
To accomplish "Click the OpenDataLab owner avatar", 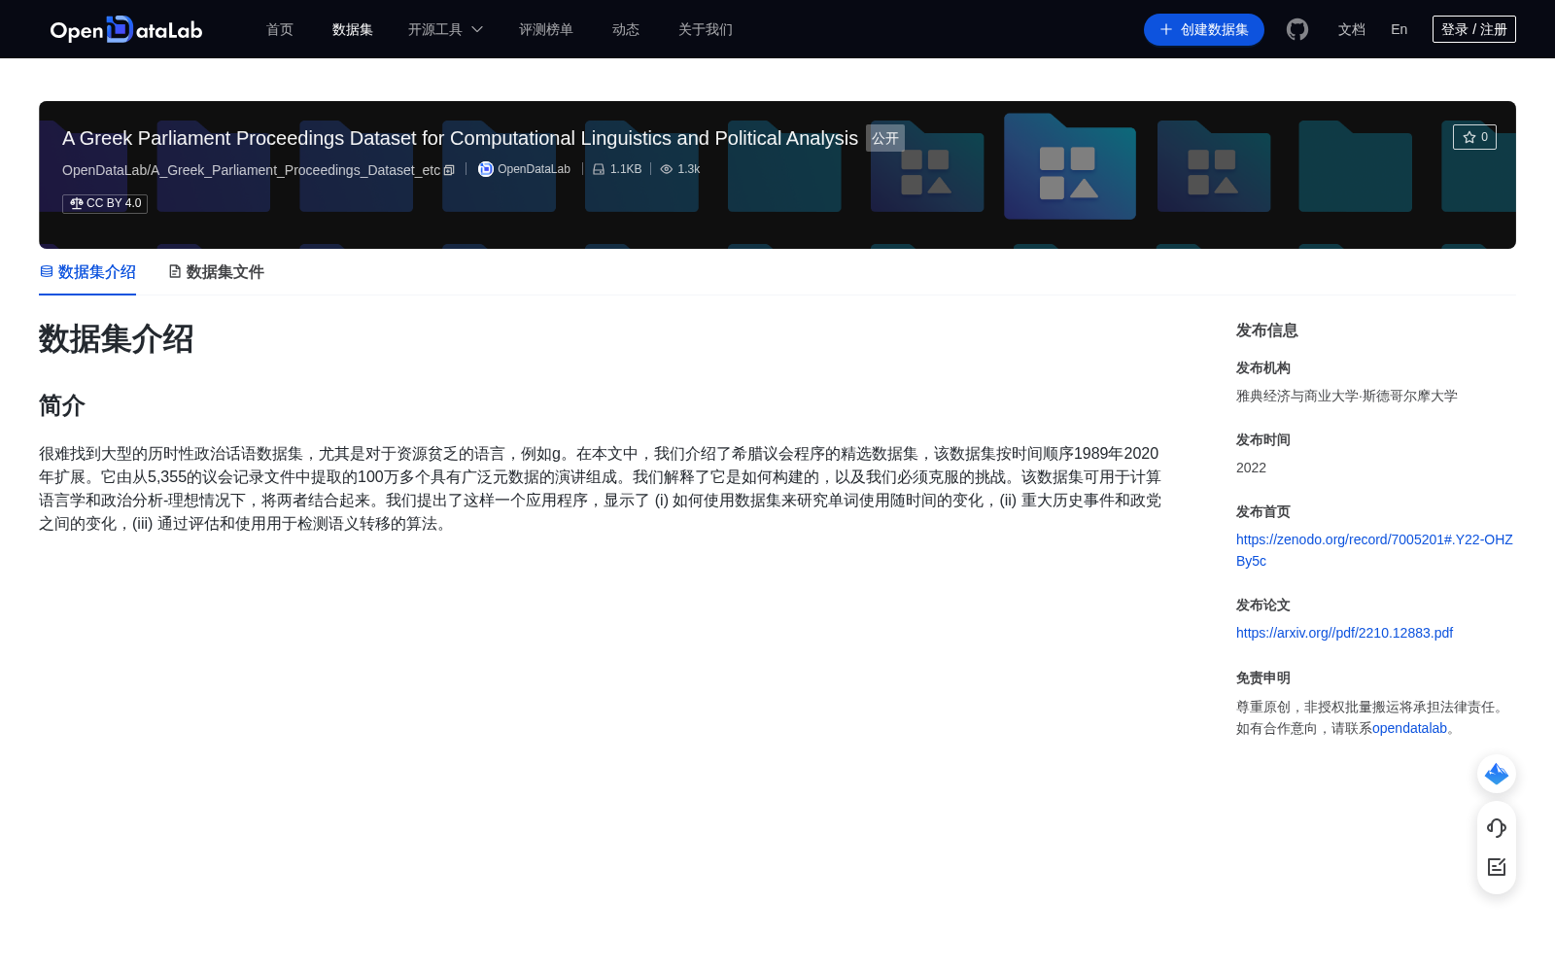I will pos(486,169).
